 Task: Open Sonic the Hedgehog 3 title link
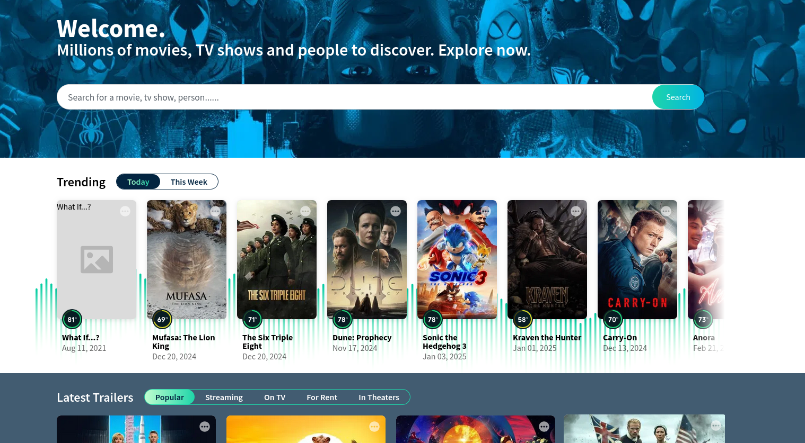pos(444,342)
